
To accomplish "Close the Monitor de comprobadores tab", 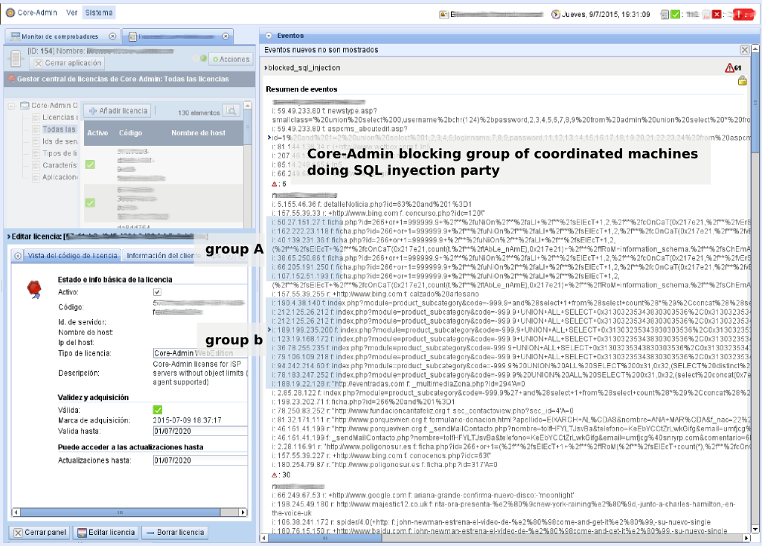I will pos(113,36).
